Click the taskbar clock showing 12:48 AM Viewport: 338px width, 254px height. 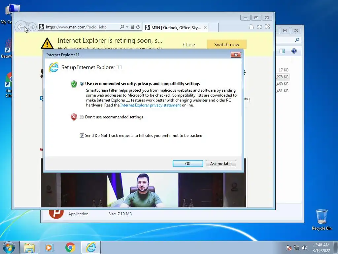click(321, 247)
